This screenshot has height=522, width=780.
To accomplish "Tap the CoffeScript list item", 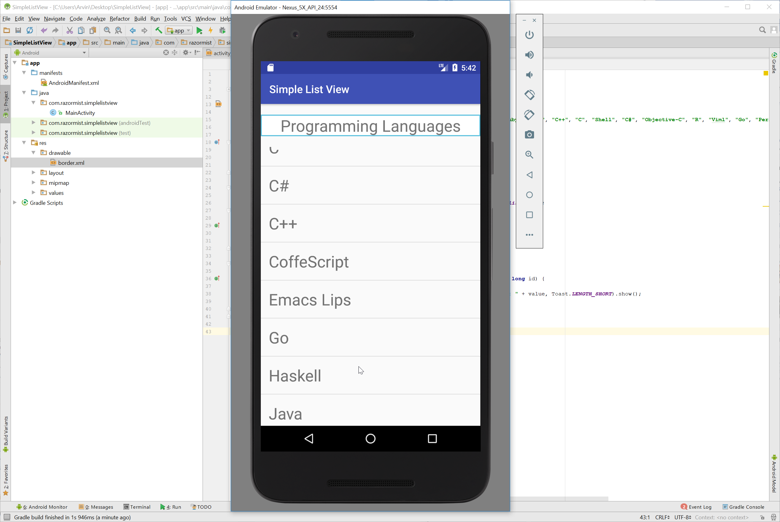I will pos(370,262).
